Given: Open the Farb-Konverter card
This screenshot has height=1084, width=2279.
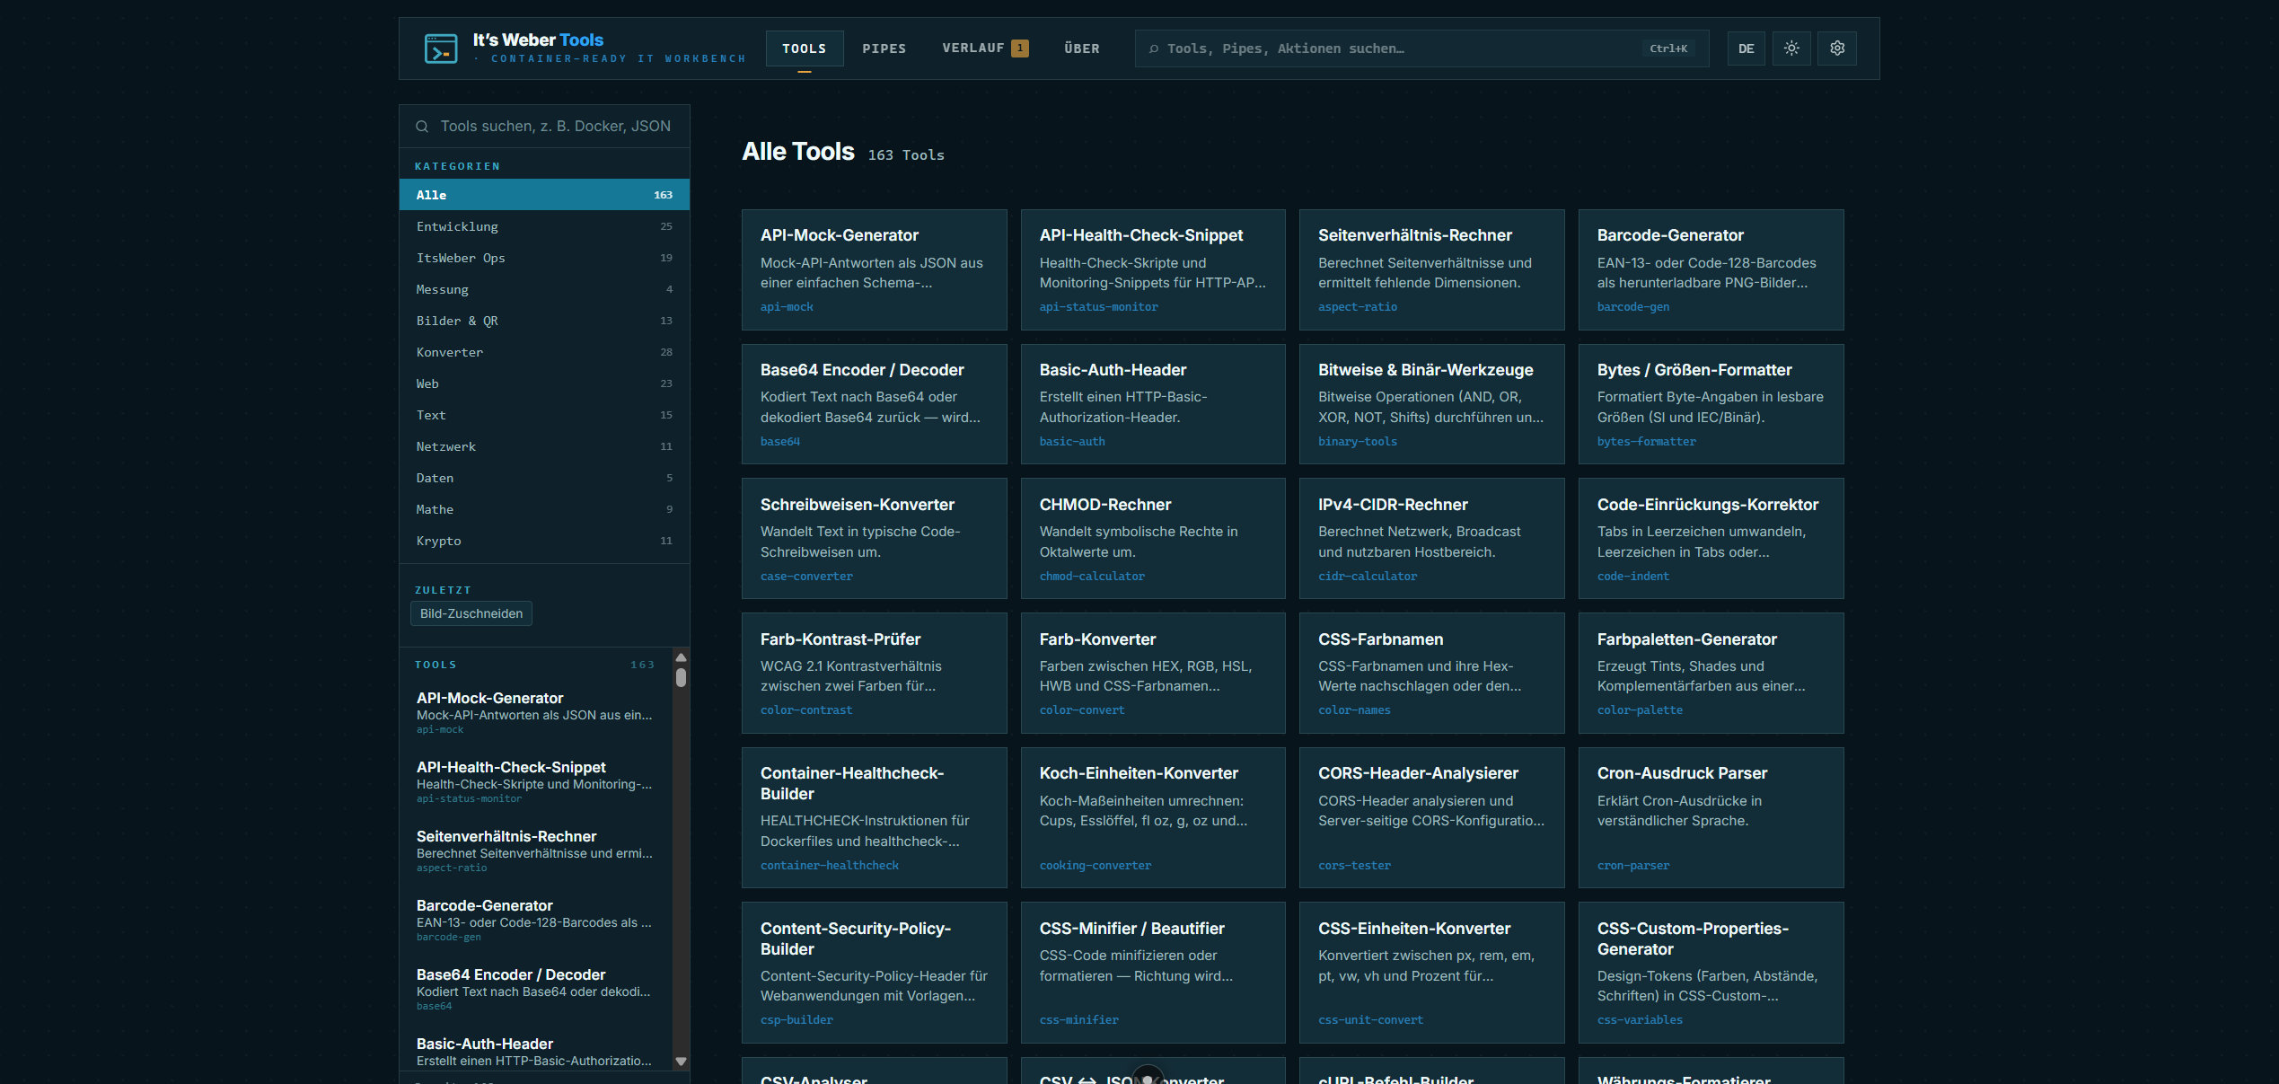Looking at the screenshot, I should pos(1153,674).
